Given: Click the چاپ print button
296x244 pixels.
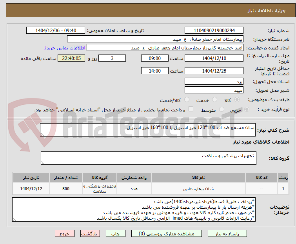Looking at the screenshot, I should (x=116, y=234).
